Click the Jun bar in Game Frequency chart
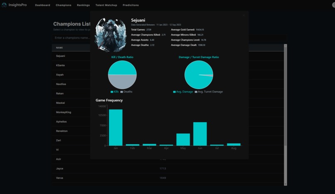 [200, 134]
